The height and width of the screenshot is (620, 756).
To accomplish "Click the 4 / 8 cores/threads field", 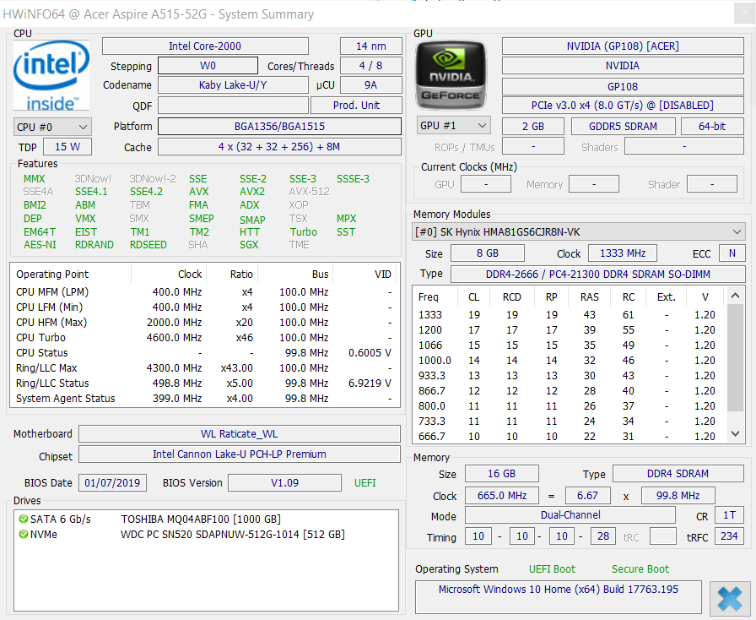I will click(x=370, y=66).
